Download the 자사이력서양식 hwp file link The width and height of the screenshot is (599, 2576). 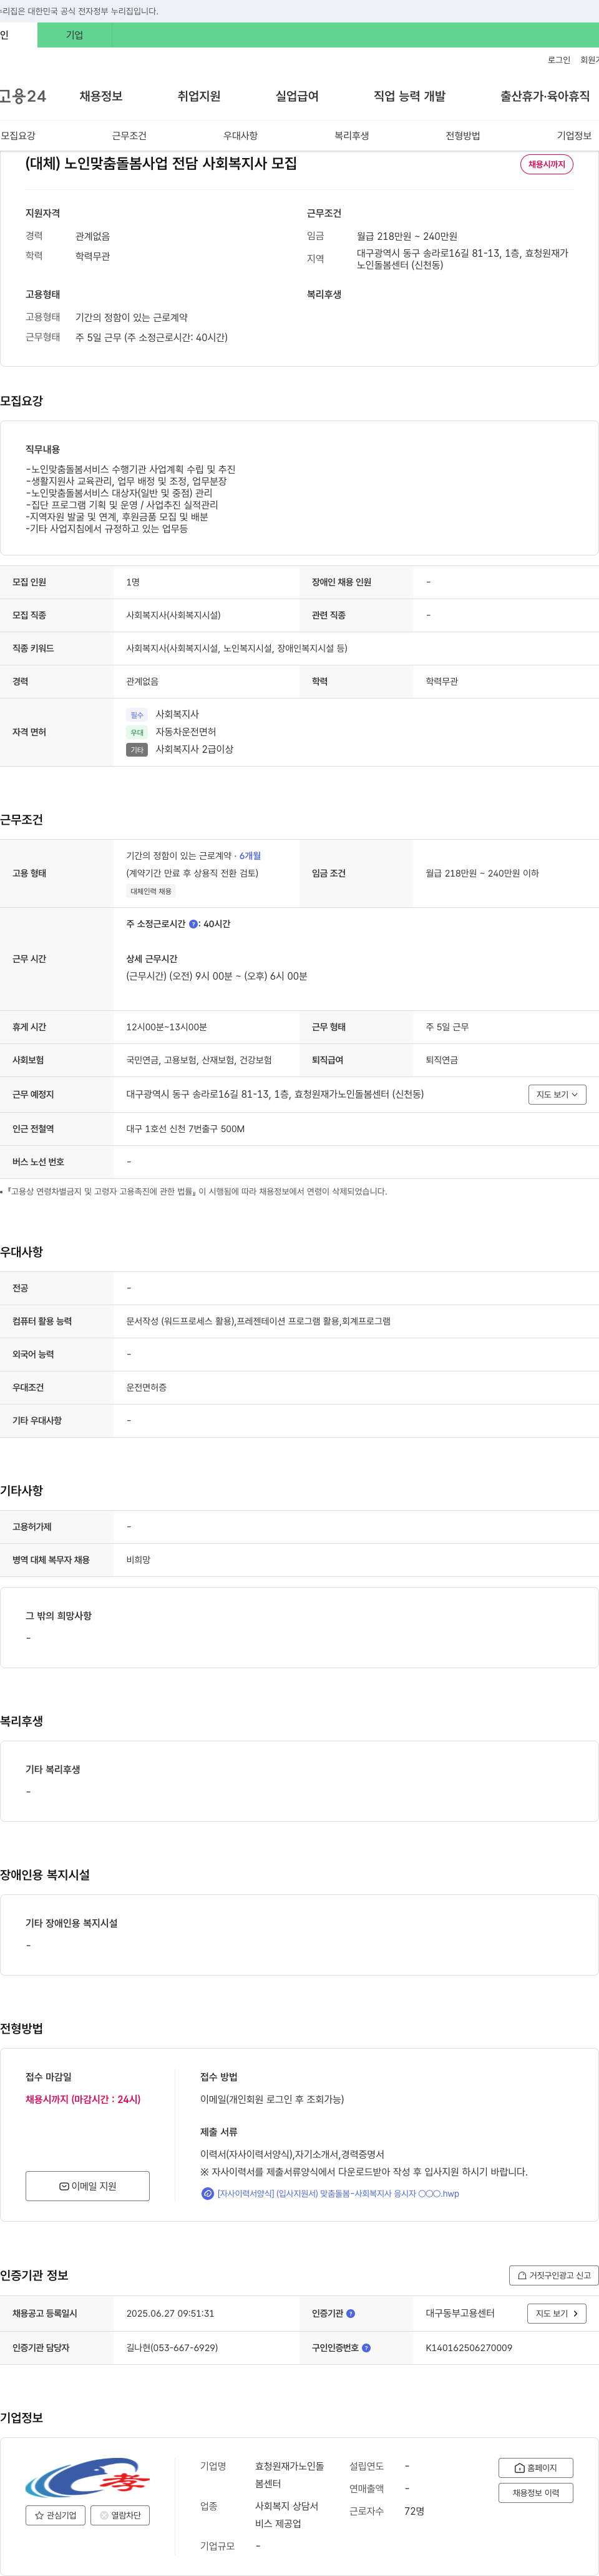pos(338,2193)
